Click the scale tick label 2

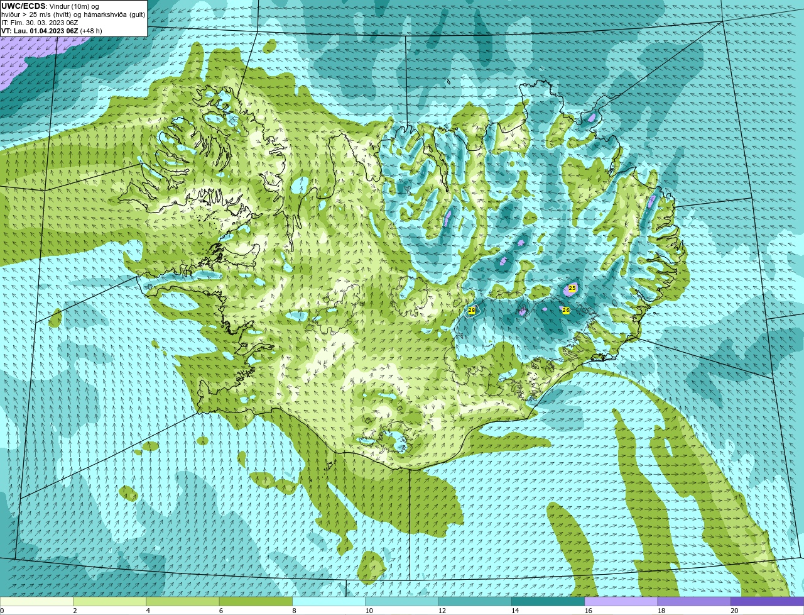click(75, 611)
